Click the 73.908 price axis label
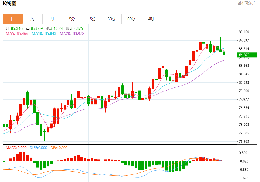This screenshot has width=260, height=182. coord(244,125)
